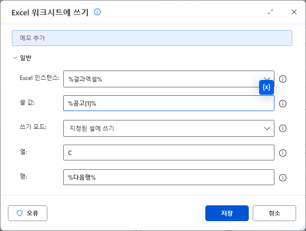Click the 행 input field with %다음행%
Viewport: 306px width, 231px height.
point(169,177)
